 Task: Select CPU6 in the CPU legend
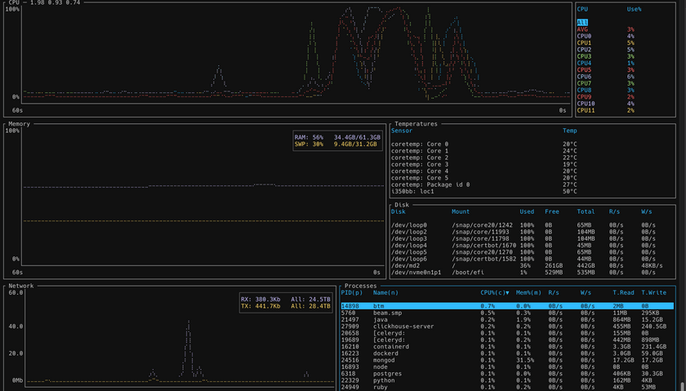click(x=584, y=77)
